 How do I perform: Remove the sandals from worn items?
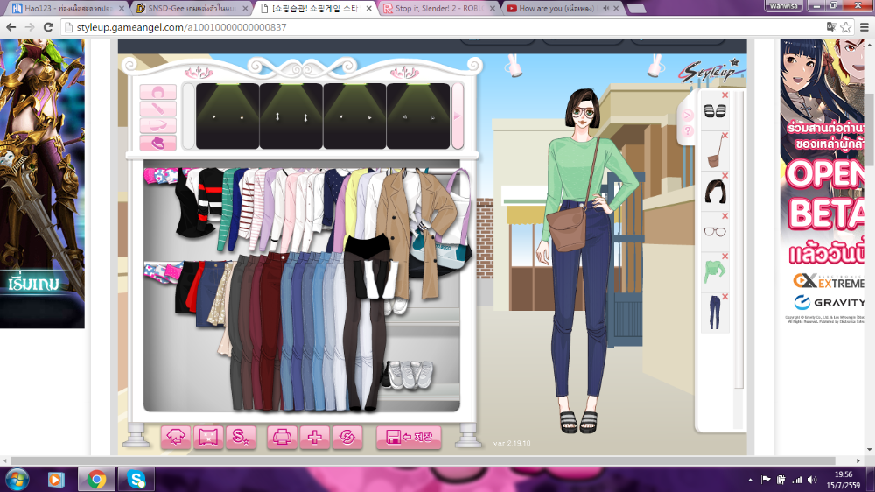pyautogui.click(x=724, y=95)
